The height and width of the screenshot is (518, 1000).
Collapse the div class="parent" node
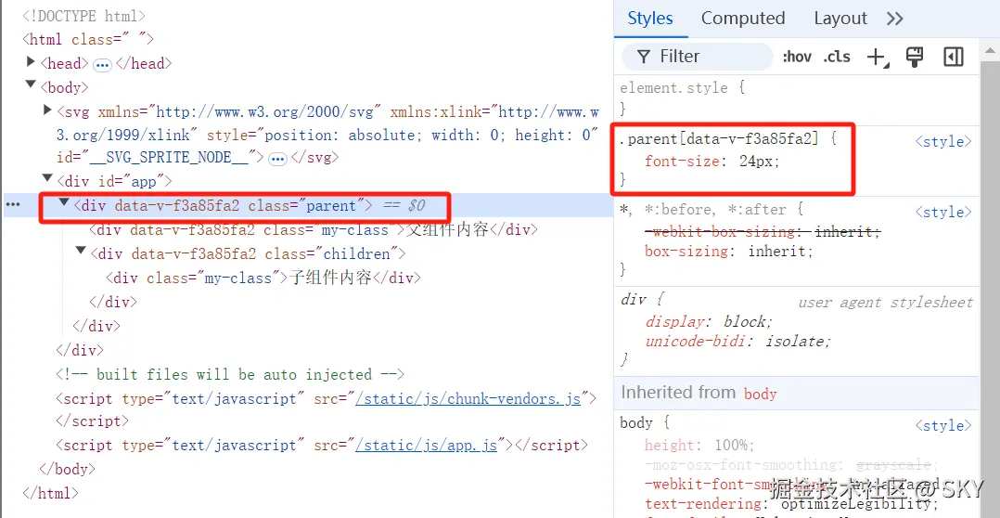point(64,201)
